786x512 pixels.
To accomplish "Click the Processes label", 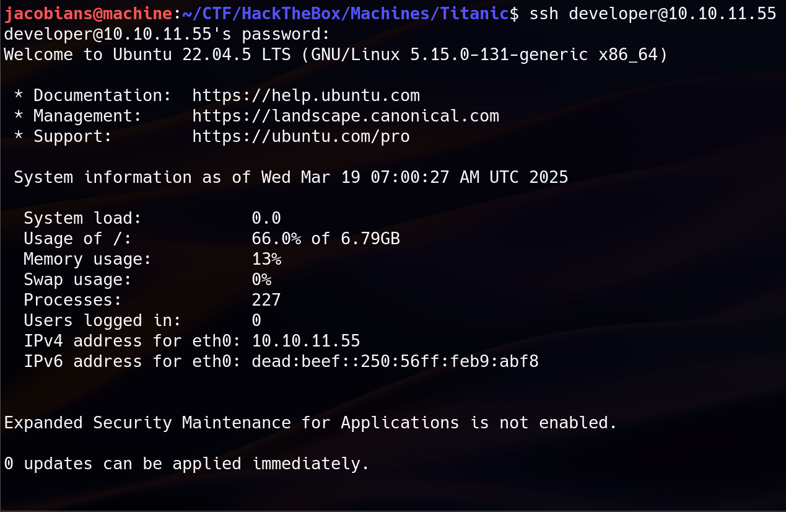I will coord(72,300).
